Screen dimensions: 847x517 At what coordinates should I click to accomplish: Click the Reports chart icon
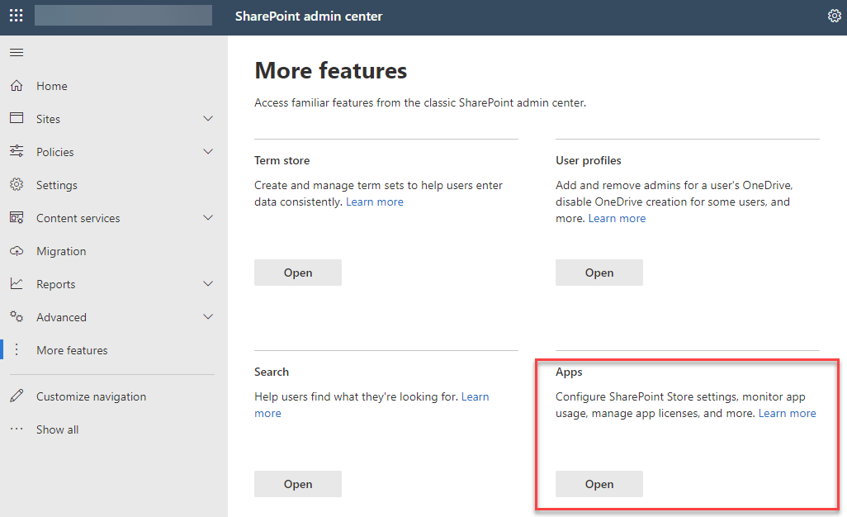point(17,283)
